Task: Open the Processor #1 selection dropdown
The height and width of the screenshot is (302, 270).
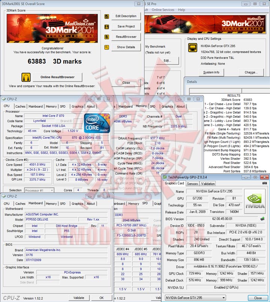Action: [x=39, y=190]
